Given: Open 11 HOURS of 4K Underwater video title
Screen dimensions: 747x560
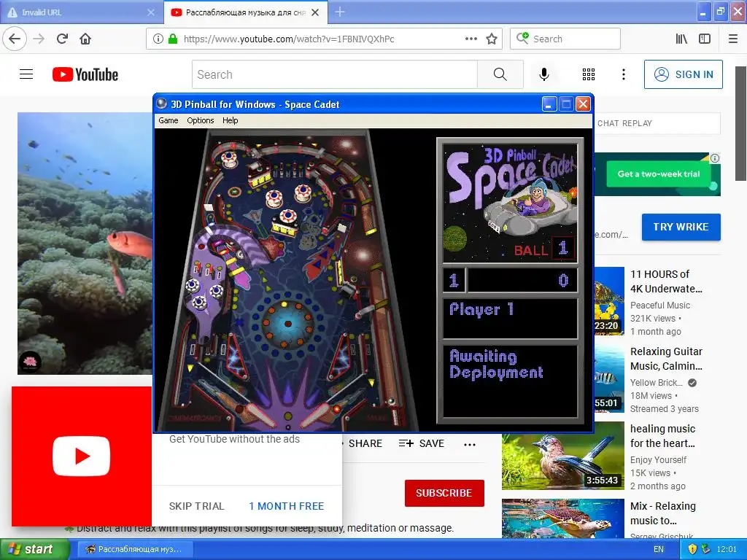Looking at the screenshot, I should pos(666,281).
